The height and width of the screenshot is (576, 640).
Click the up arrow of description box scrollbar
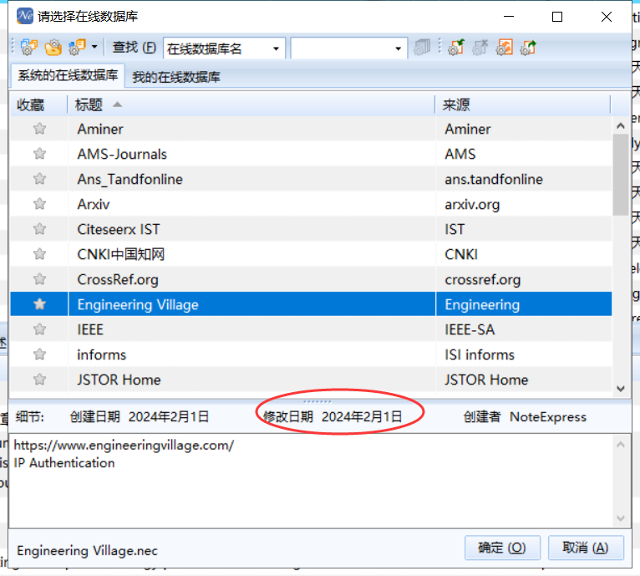(x=621, y=445)
